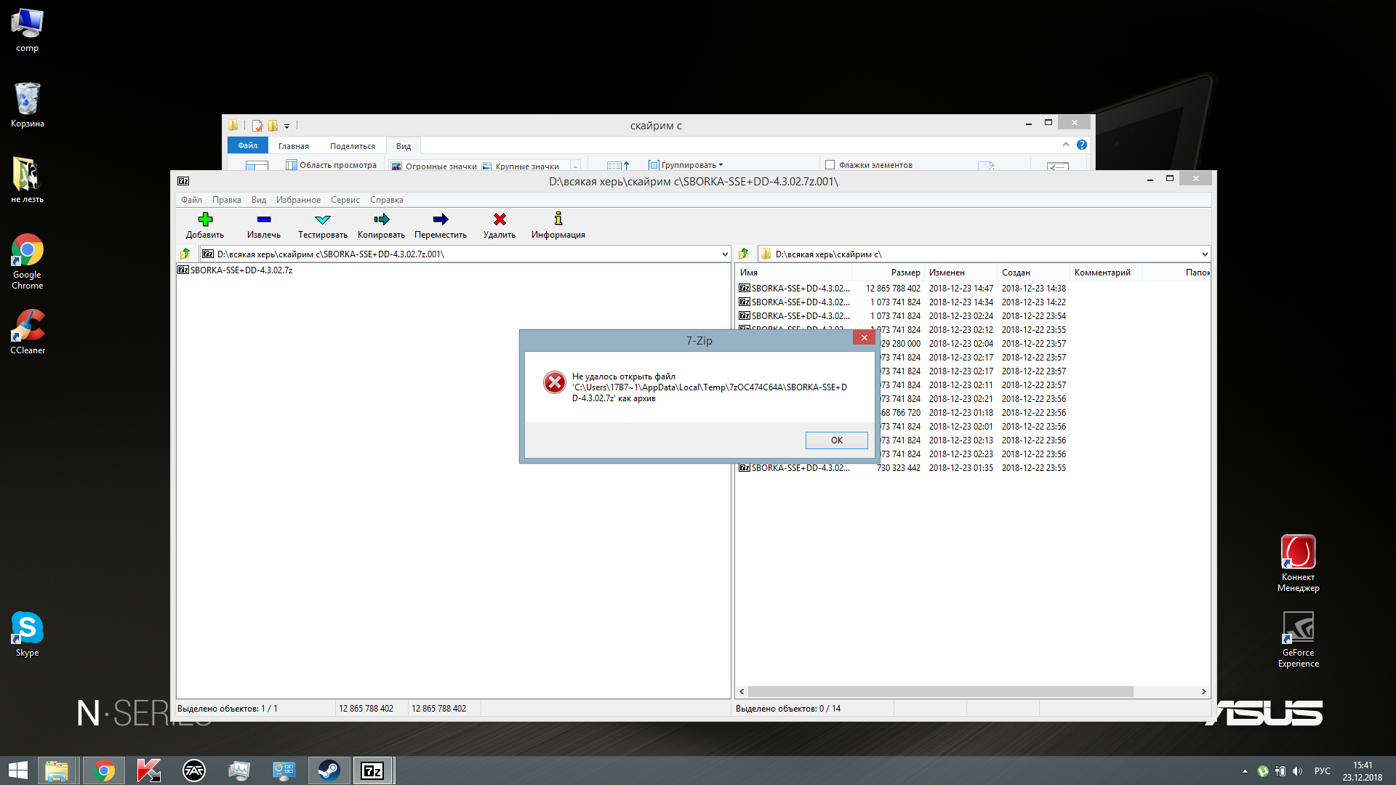
Task: Go up one folder in right panel
Action: tap(743, 254)
